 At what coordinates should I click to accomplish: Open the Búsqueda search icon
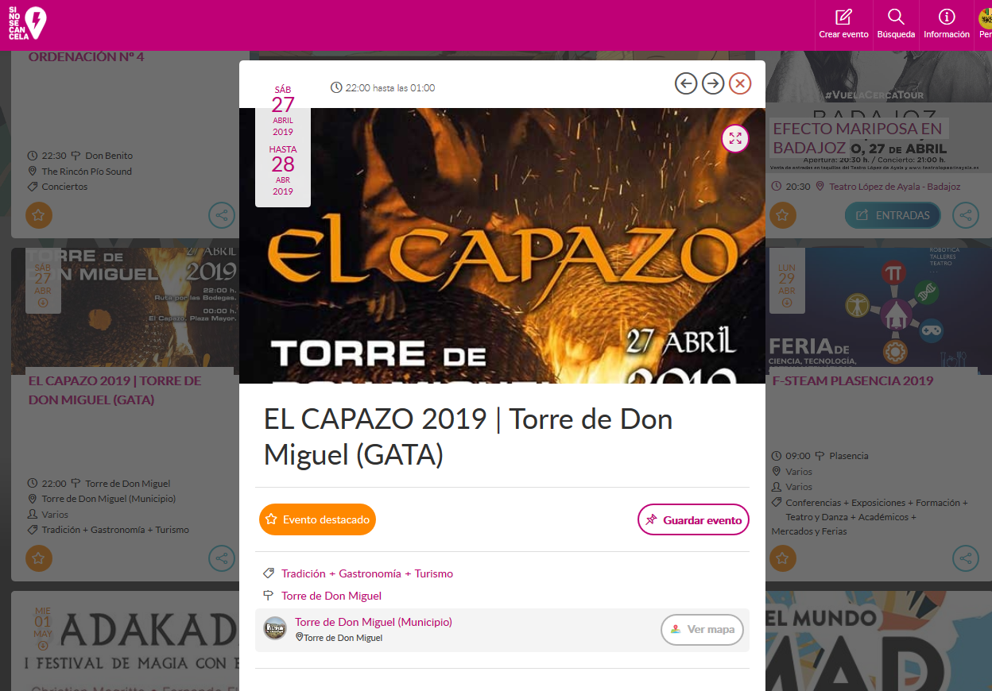pos(896,25)
